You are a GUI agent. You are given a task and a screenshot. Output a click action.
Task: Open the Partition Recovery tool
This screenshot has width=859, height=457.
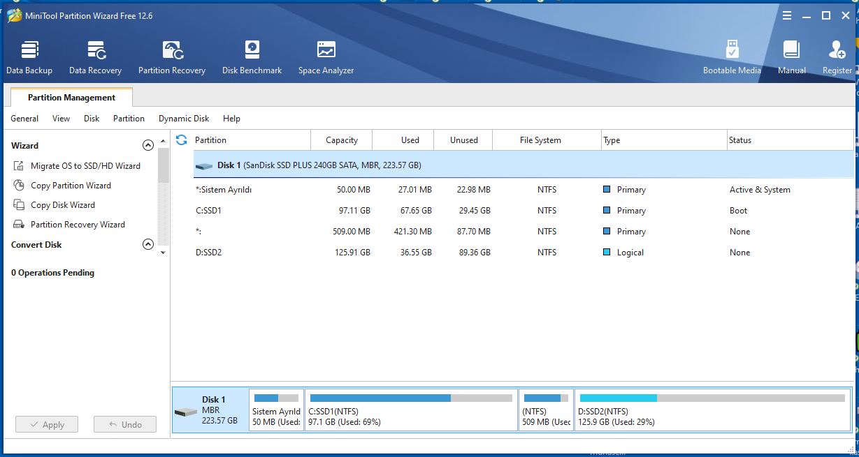click(x=172, y=57)
